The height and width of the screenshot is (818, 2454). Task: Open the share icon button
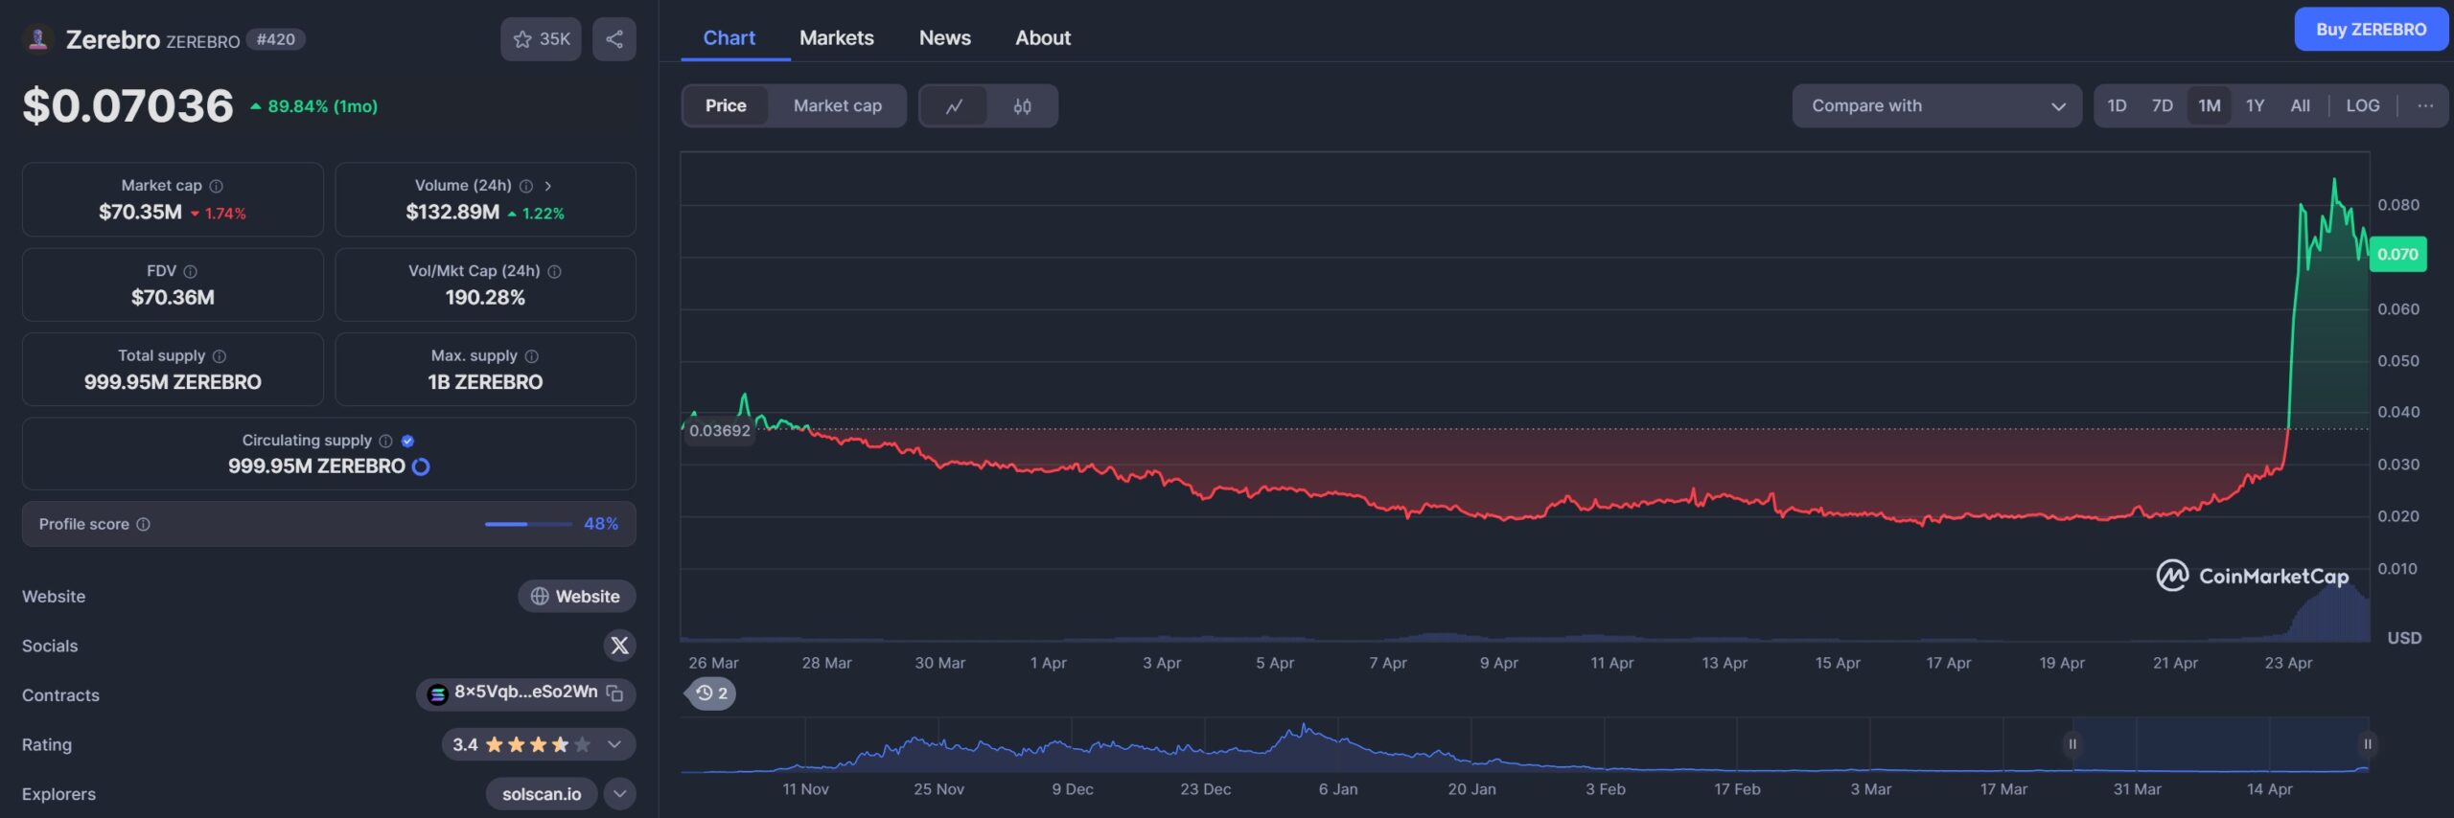[x=614, y=39]
